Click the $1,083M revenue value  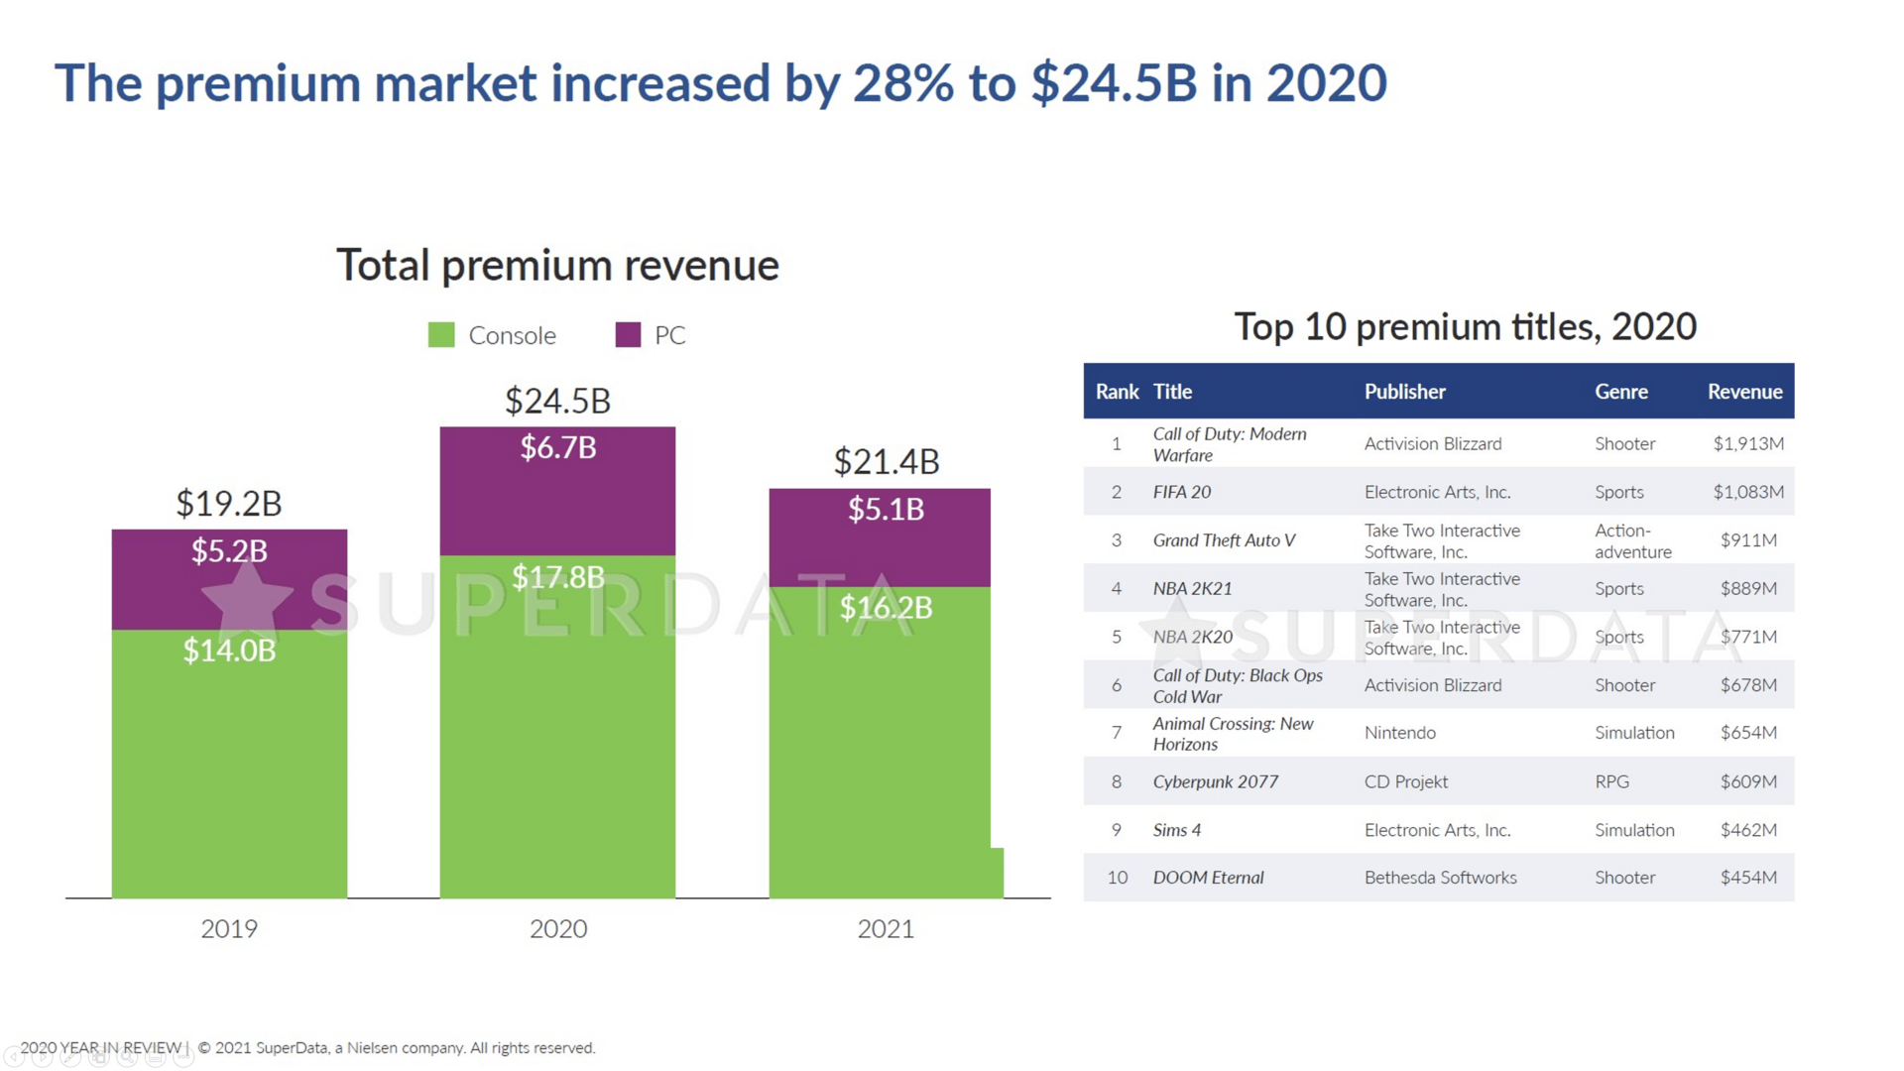pyautogui.click(x=1748, y=492)
